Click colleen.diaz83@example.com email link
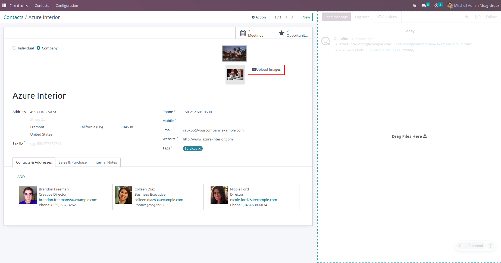 point(159,200)
